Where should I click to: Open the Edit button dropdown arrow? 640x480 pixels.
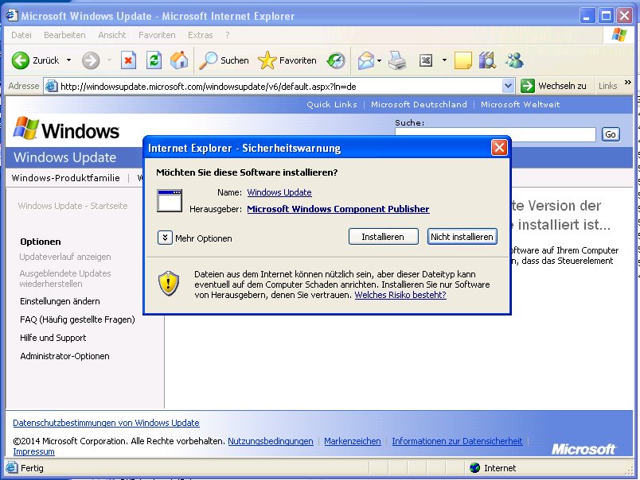[444, 60]
